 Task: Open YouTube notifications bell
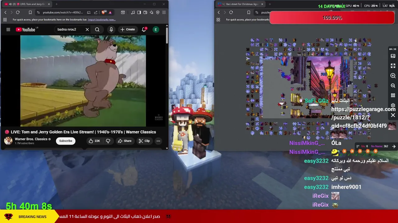(x=144, y=29)
